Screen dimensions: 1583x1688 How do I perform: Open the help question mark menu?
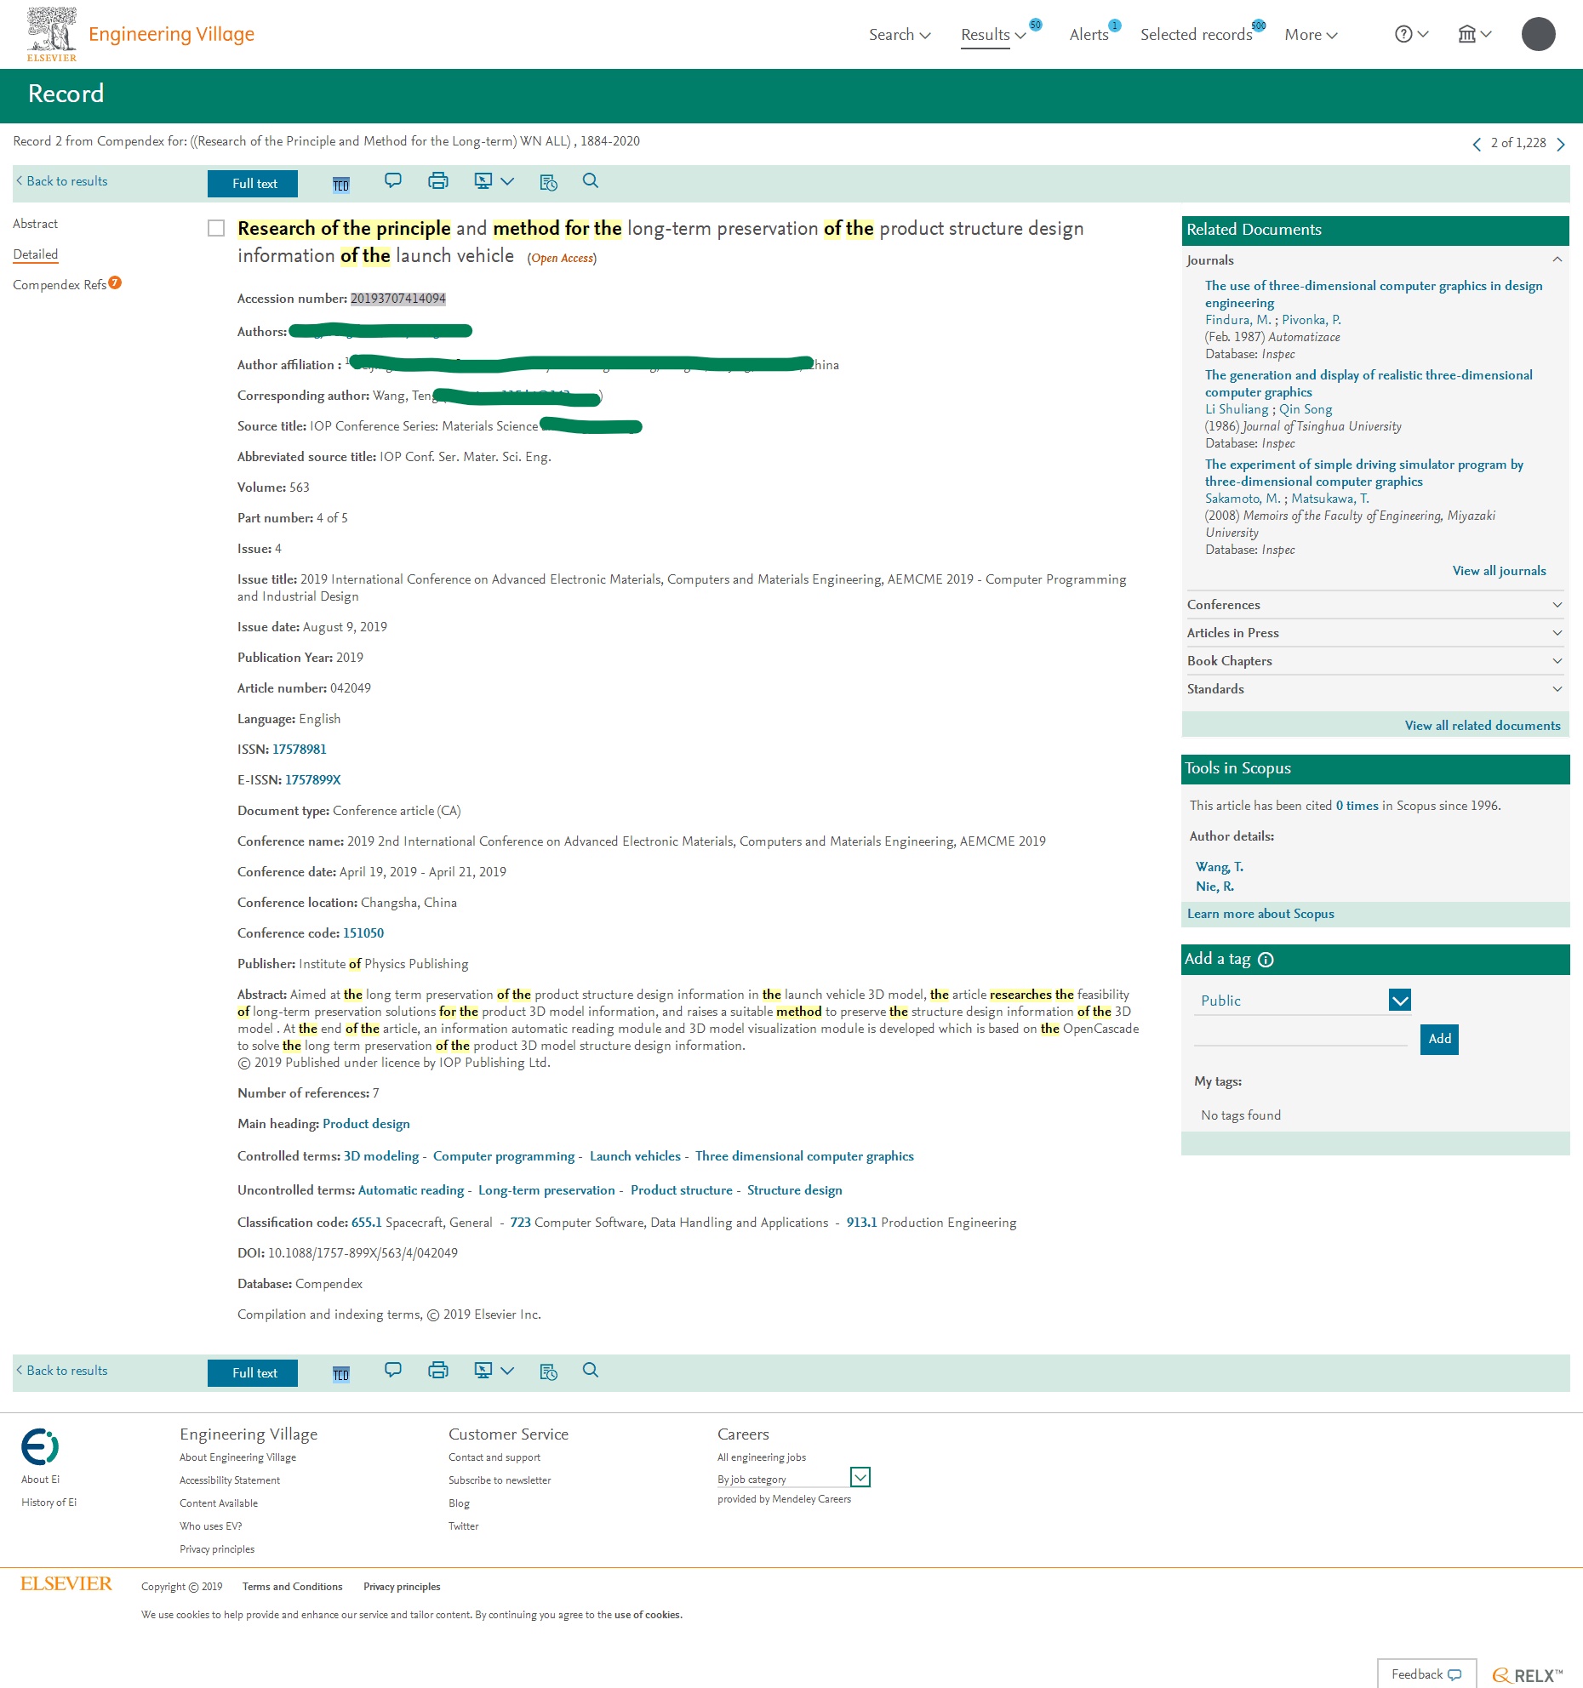tap(1410, 35)
